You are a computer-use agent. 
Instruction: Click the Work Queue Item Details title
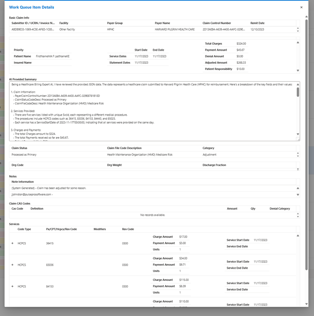pos(31,7)
